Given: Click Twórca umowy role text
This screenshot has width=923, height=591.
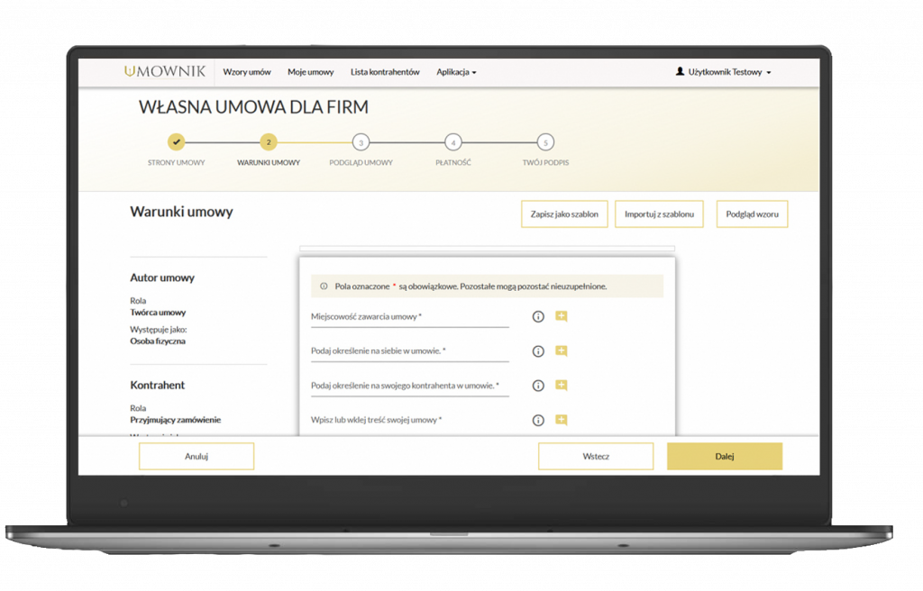Looking at the screenshot, I should [158, 313].
